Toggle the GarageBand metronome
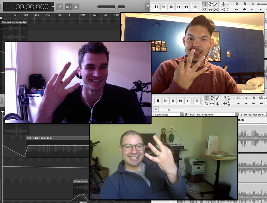Image resolution: width=267 pixels, height=203 pixels. click(76, 7)
